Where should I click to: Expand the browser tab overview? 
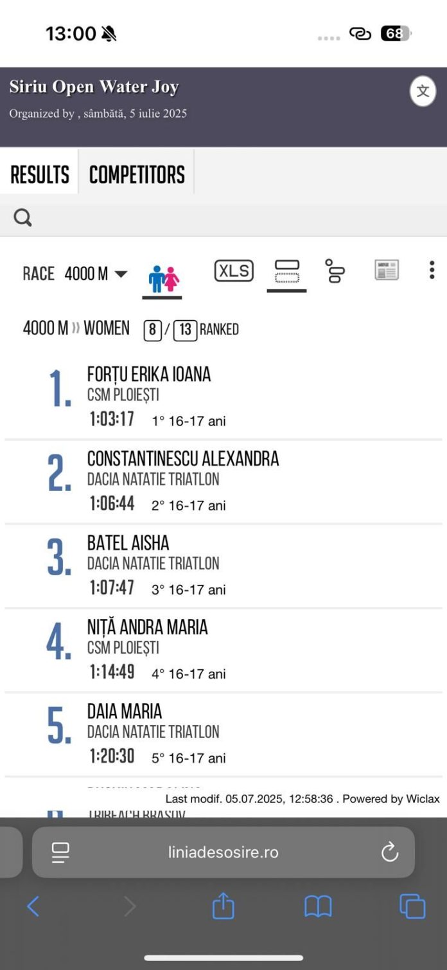pos(413,907)
